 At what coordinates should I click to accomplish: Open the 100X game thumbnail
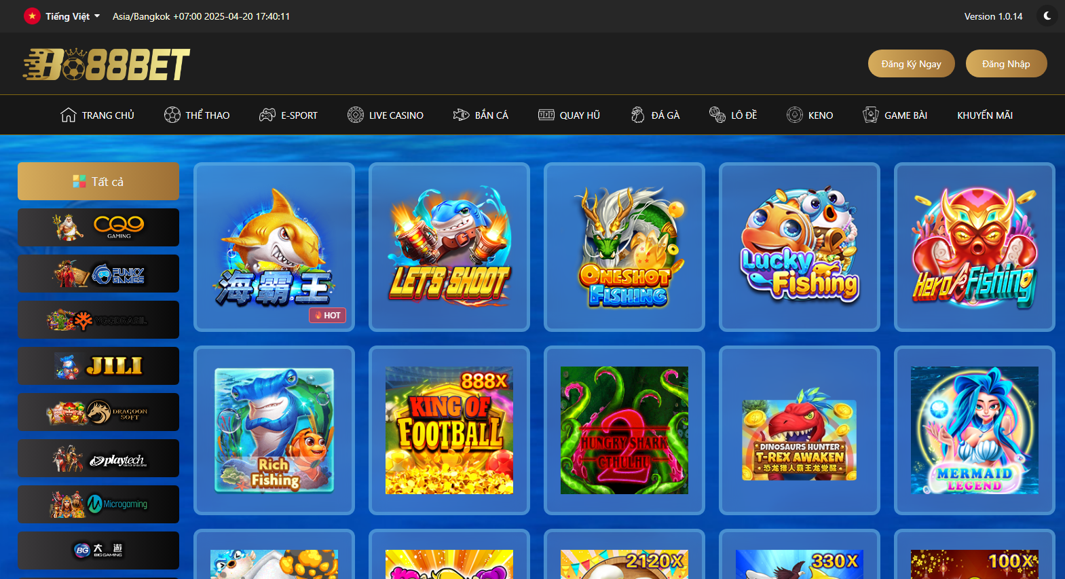975,555
